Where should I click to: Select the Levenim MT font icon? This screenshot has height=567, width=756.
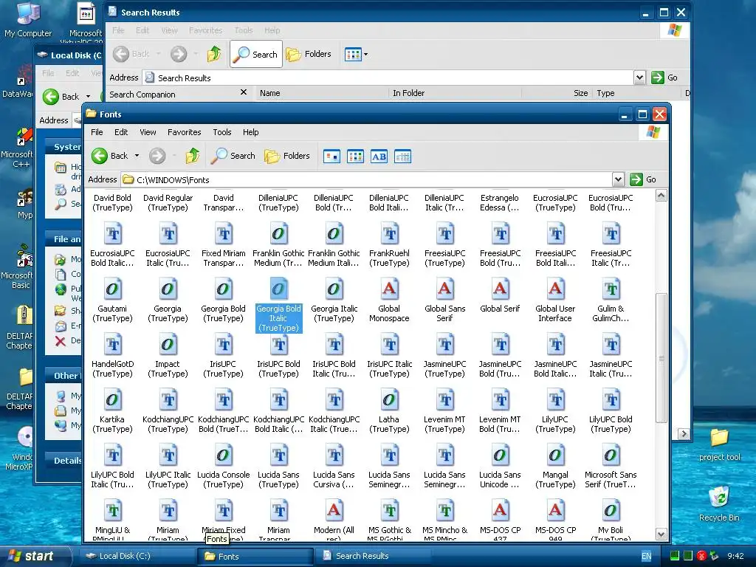pos(444,400)
